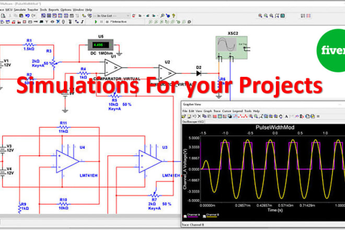Click the red electrical rules check icon
This screenshot has width=345, height=230.
click(134, 16)
